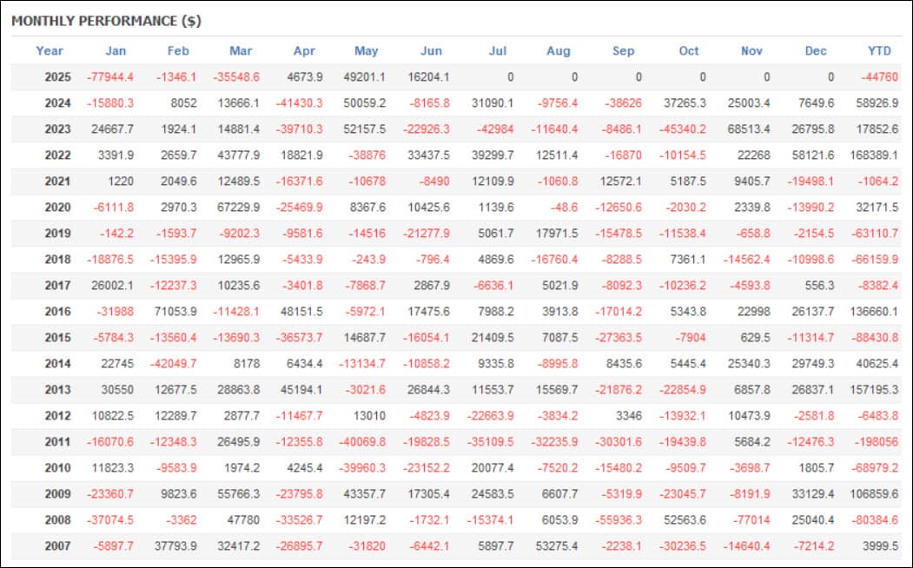913x568 pixels.
Task: Click the 2017 Jan value 26002.1
Action: coord(112,286)
